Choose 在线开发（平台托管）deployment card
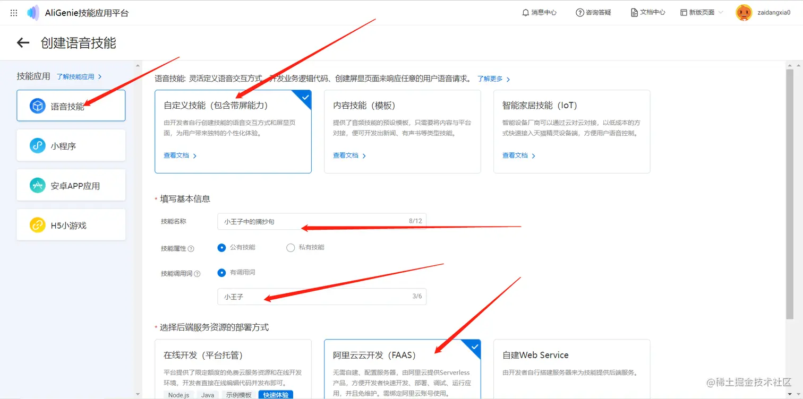This screenshot has width=803, height=399. pyautogui.click(x=233, y=369)
